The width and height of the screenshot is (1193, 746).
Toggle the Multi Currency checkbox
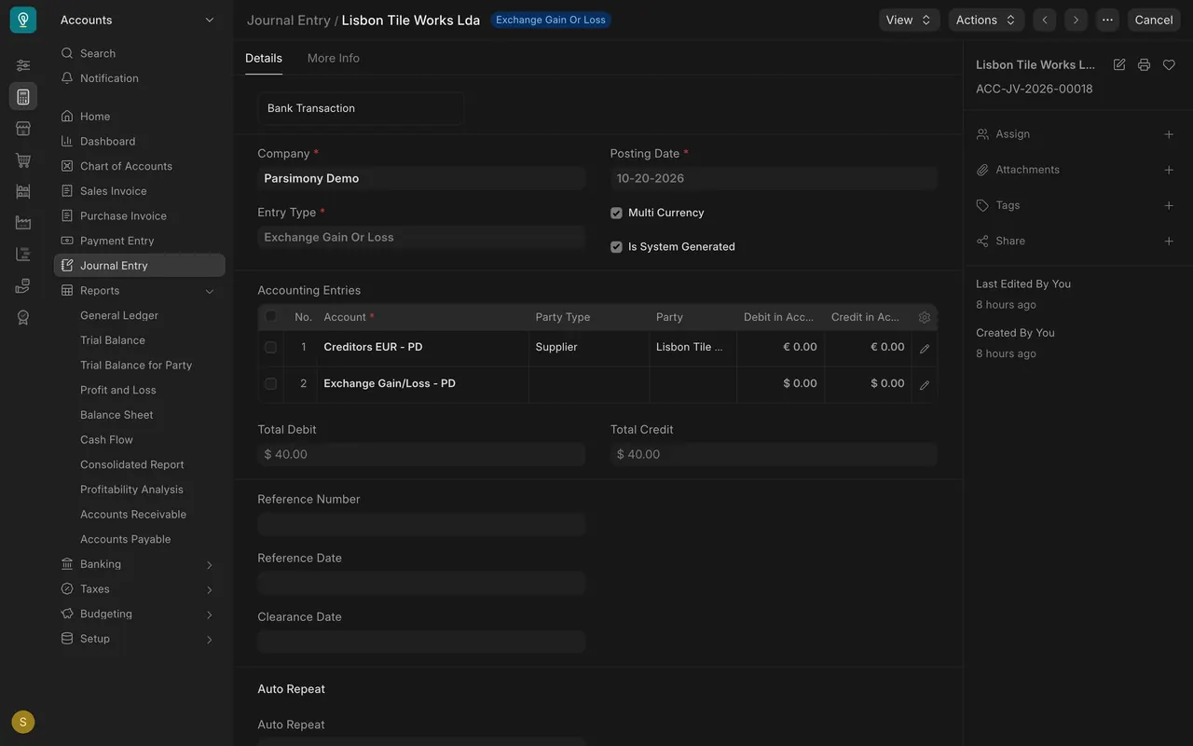[x=616, y=213]
